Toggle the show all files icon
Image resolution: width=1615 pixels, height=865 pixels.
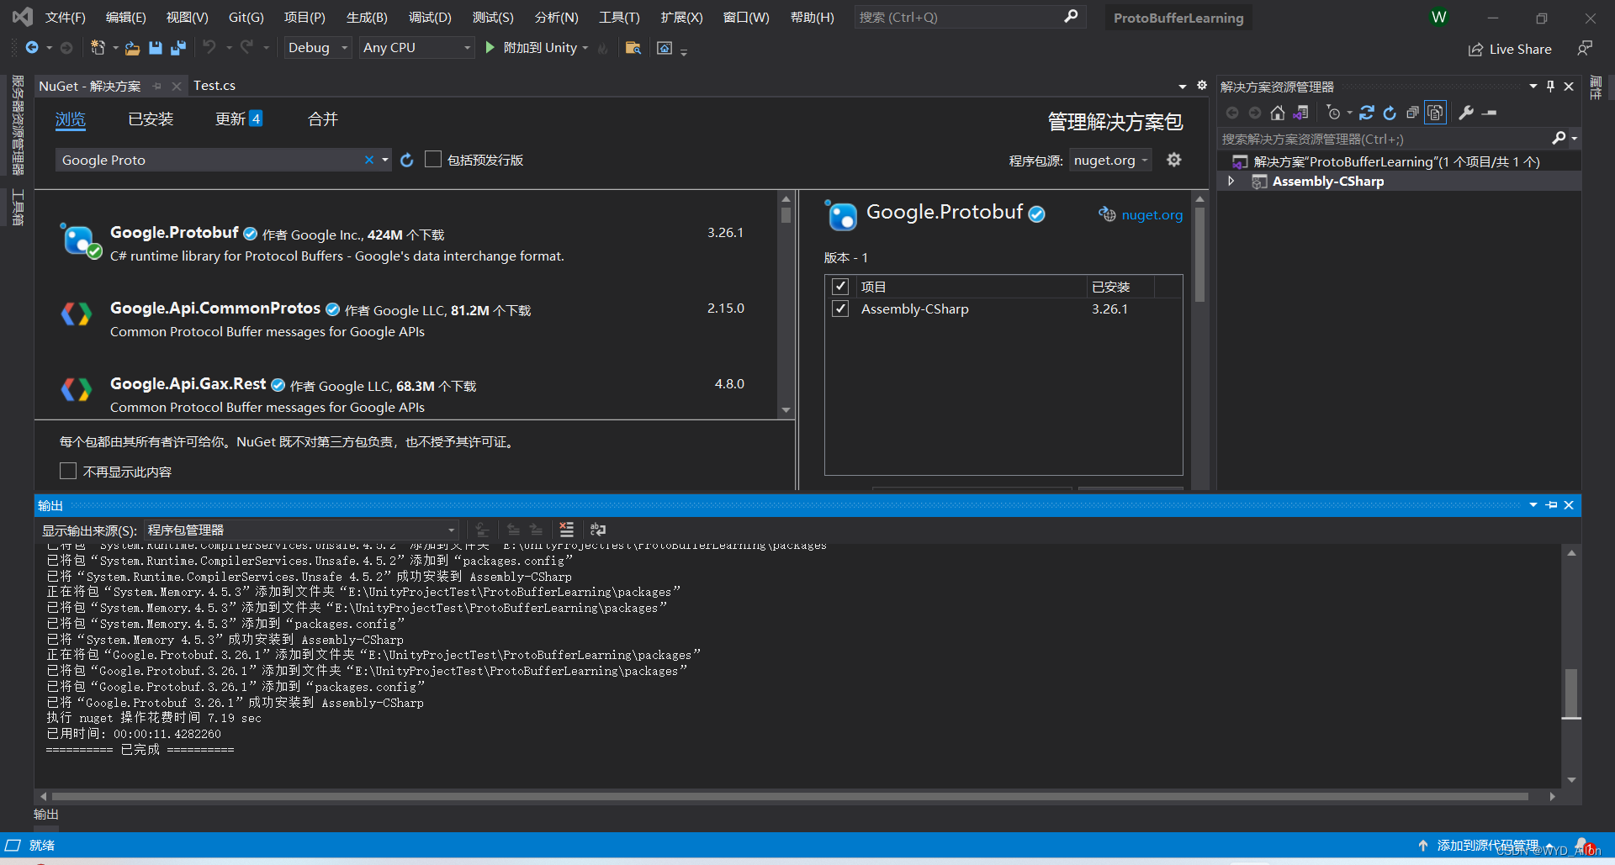click(x=1436, y=113)
